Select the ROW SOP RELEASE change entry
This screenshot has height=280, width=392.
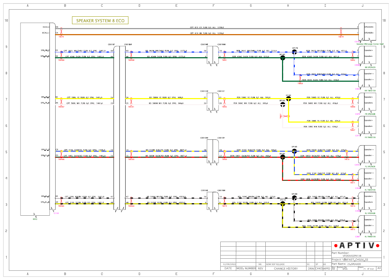pyautogui.click(x=275, y=264)
